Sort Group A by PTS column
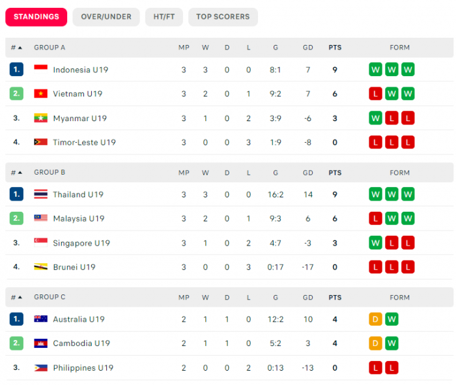Viewport: 456px width, 385px height. (x=335, y=48)
